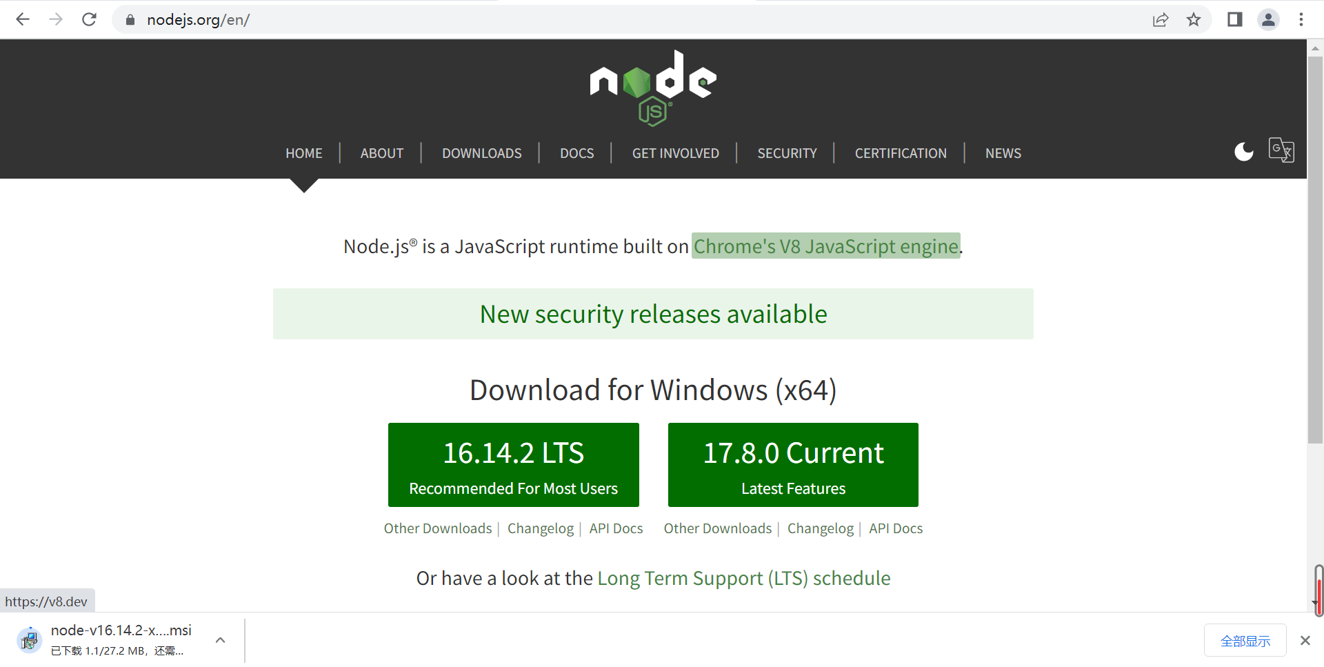This screenshot has width=1324, height=667.
Task: Open the Chrome profile avatar
Action: click(x=1268, y=19)
